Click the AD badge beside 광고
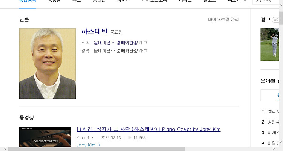Image resolution: width=283 pixels, height=151 pixels. pos(276,20)
